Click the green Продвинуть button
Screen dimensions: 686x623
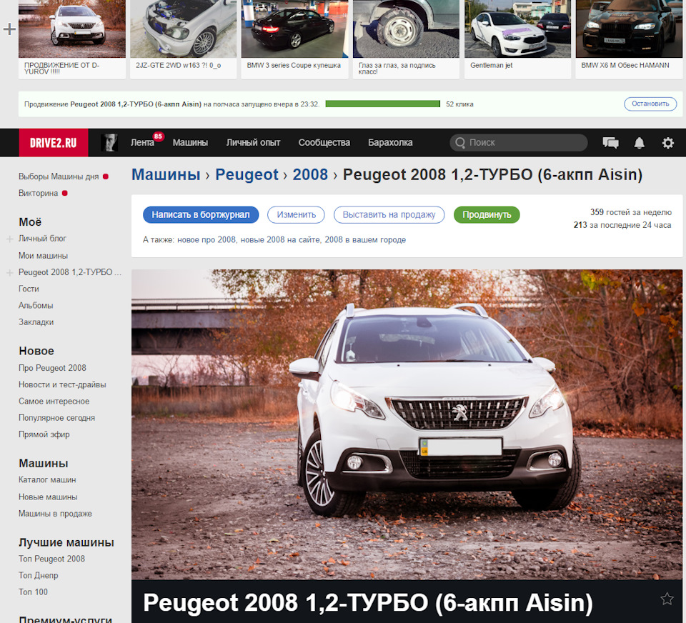point(487,215)
